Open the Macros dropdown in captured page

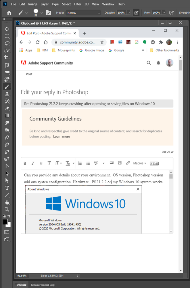(x=140, y=163)
